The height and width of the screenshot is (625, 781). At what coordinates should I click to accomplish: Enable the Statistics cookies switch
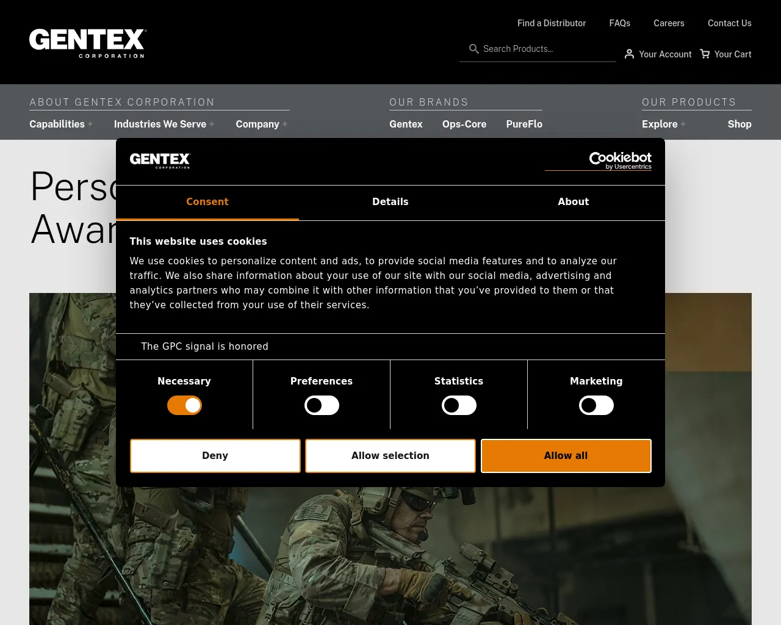point(459,405)
